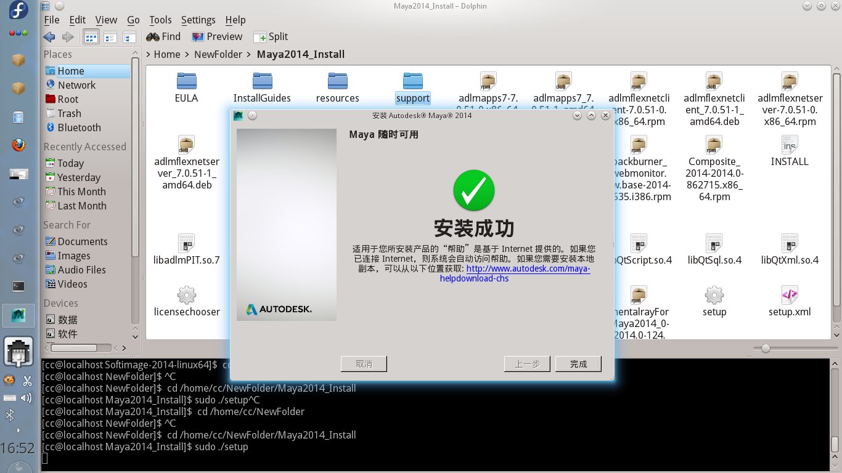Open Trash in the Places panel
This screenshot has width=842, height=473.
coord(69,113)
